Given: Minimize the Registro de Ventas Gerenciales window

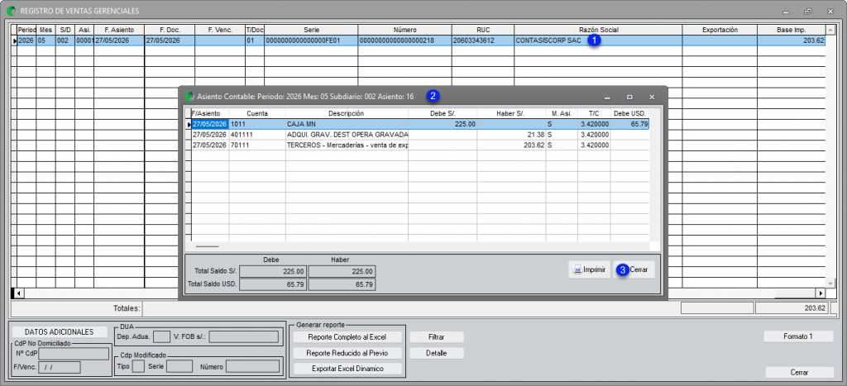Looking at the screenshot, I should pos(786,11).
